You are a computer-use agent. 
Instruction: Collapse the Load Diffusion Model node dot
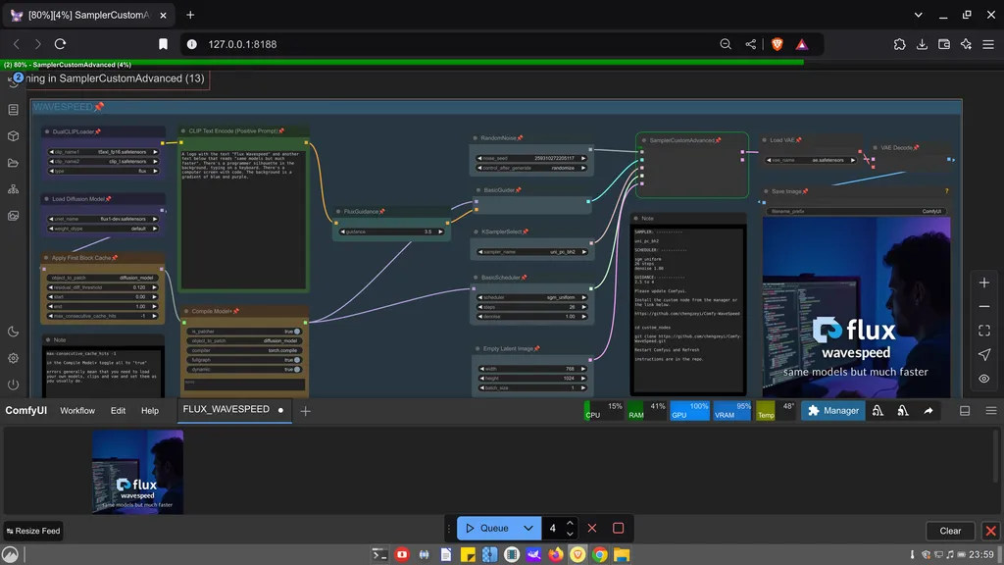point(47,198)
